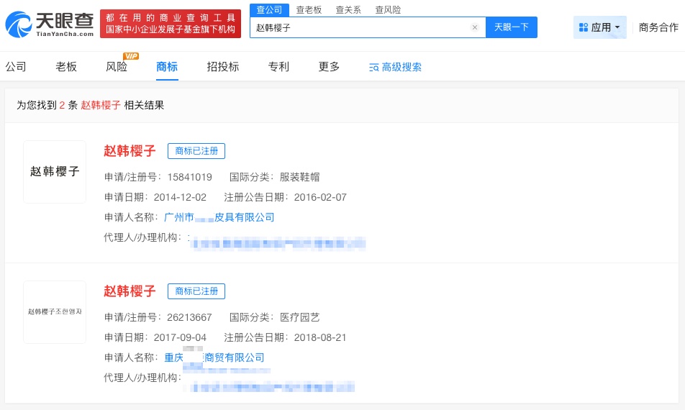Switch to the 风险 results tab
This screenshot has height=410, width=685.
(117, 67)
